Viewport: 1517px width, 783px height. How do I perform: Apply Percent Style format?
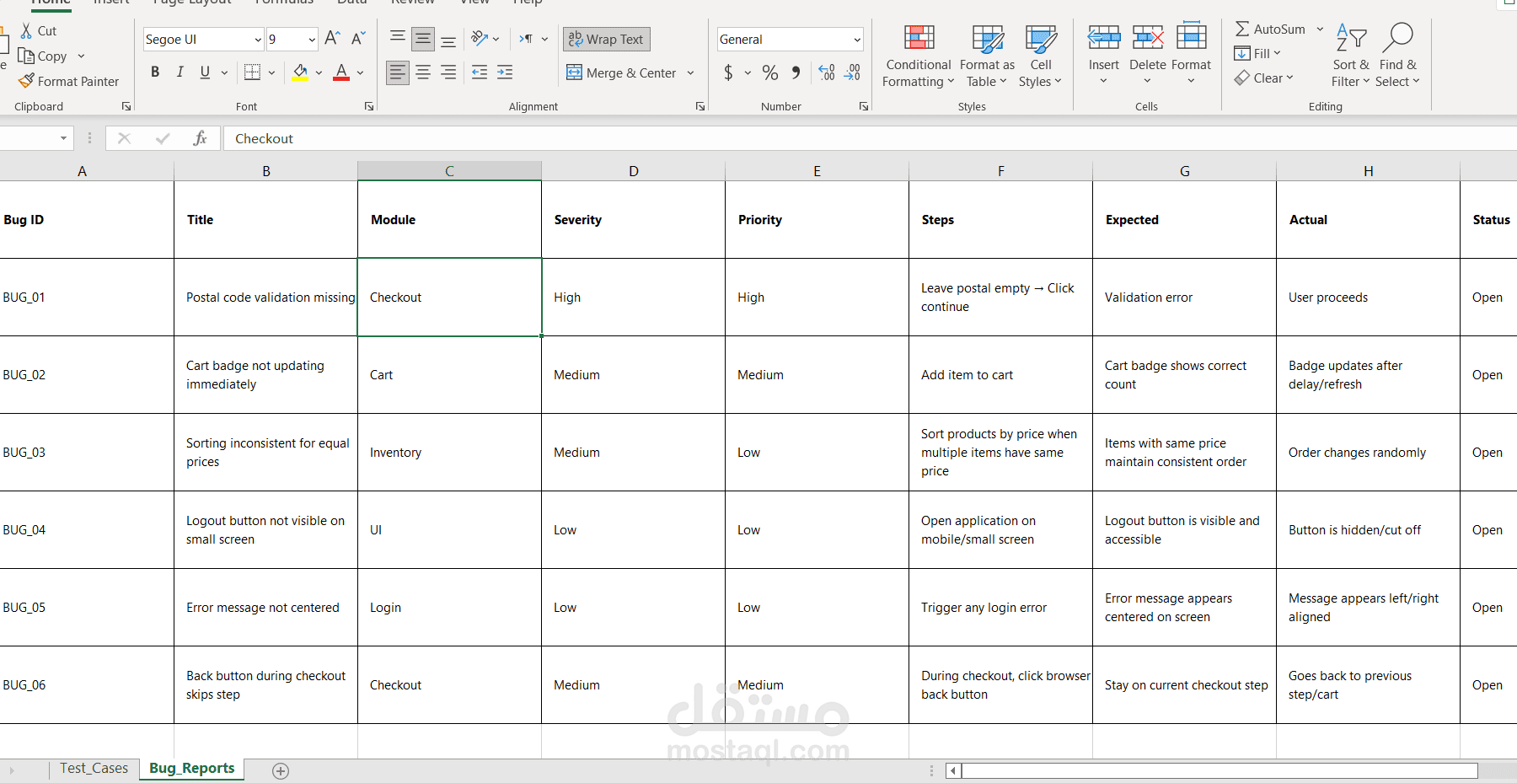click(770, 72)
